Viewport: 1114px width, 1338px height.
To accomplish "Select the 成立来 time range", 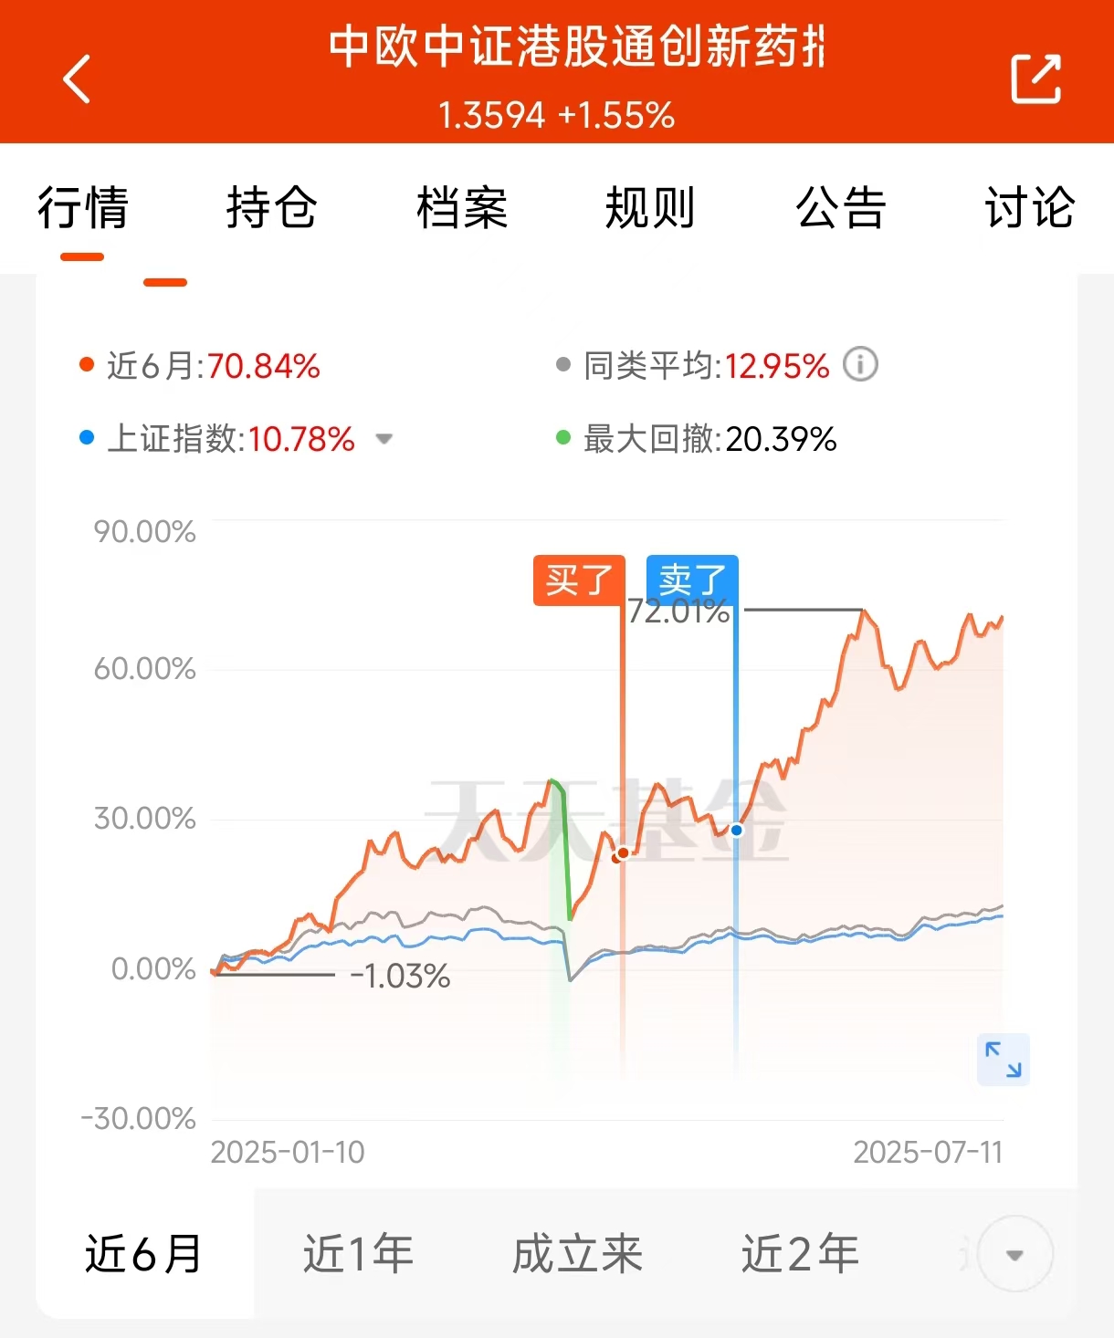I will [x=577, y=1253].
